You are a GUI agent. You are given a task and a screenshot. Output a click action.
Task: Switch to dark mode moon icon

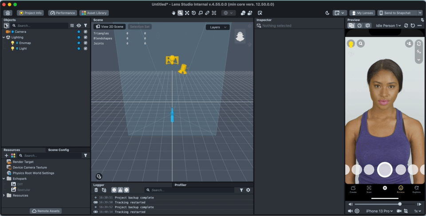[327, 13]
